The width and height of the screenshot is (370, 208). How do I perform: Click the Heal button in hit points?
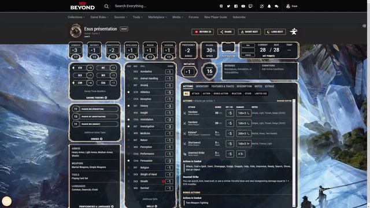click(x=248, y=45)
